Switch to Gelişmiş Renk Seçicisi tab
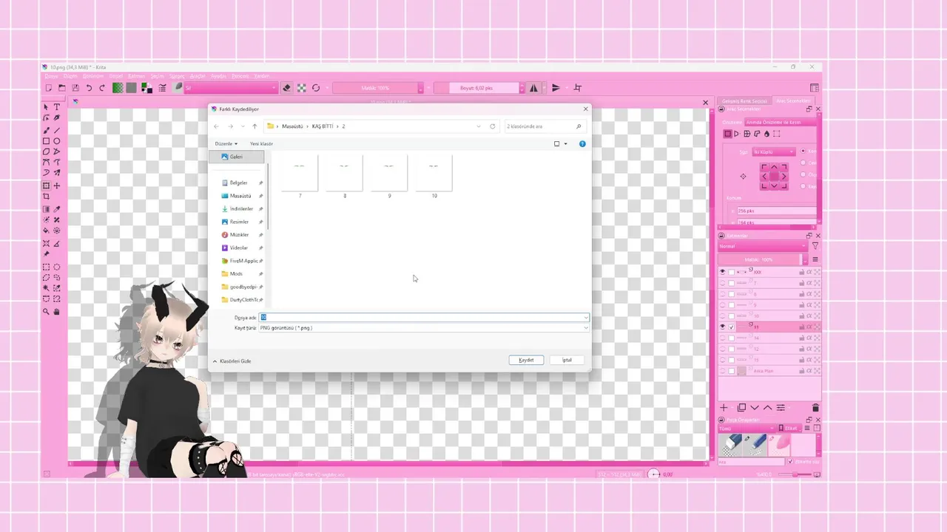Screen dimensions: 947x532 745,100
